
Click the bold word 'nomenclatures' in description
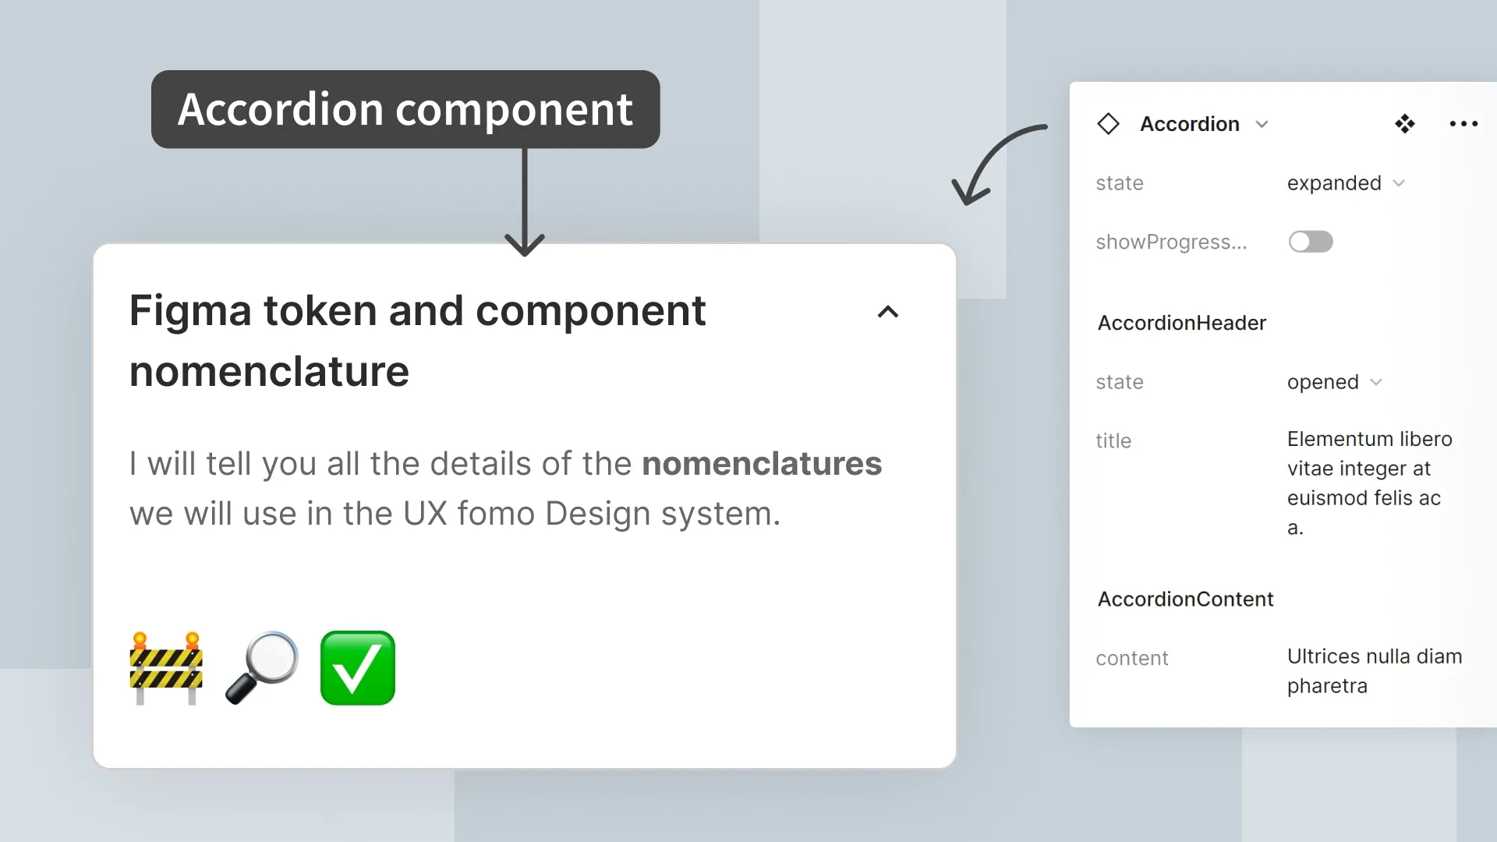pos(762,464)
